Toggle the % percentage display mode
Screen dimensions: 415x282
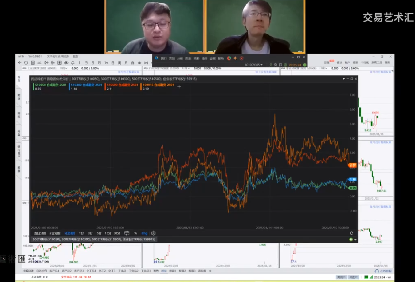click(x=135, y=233)
